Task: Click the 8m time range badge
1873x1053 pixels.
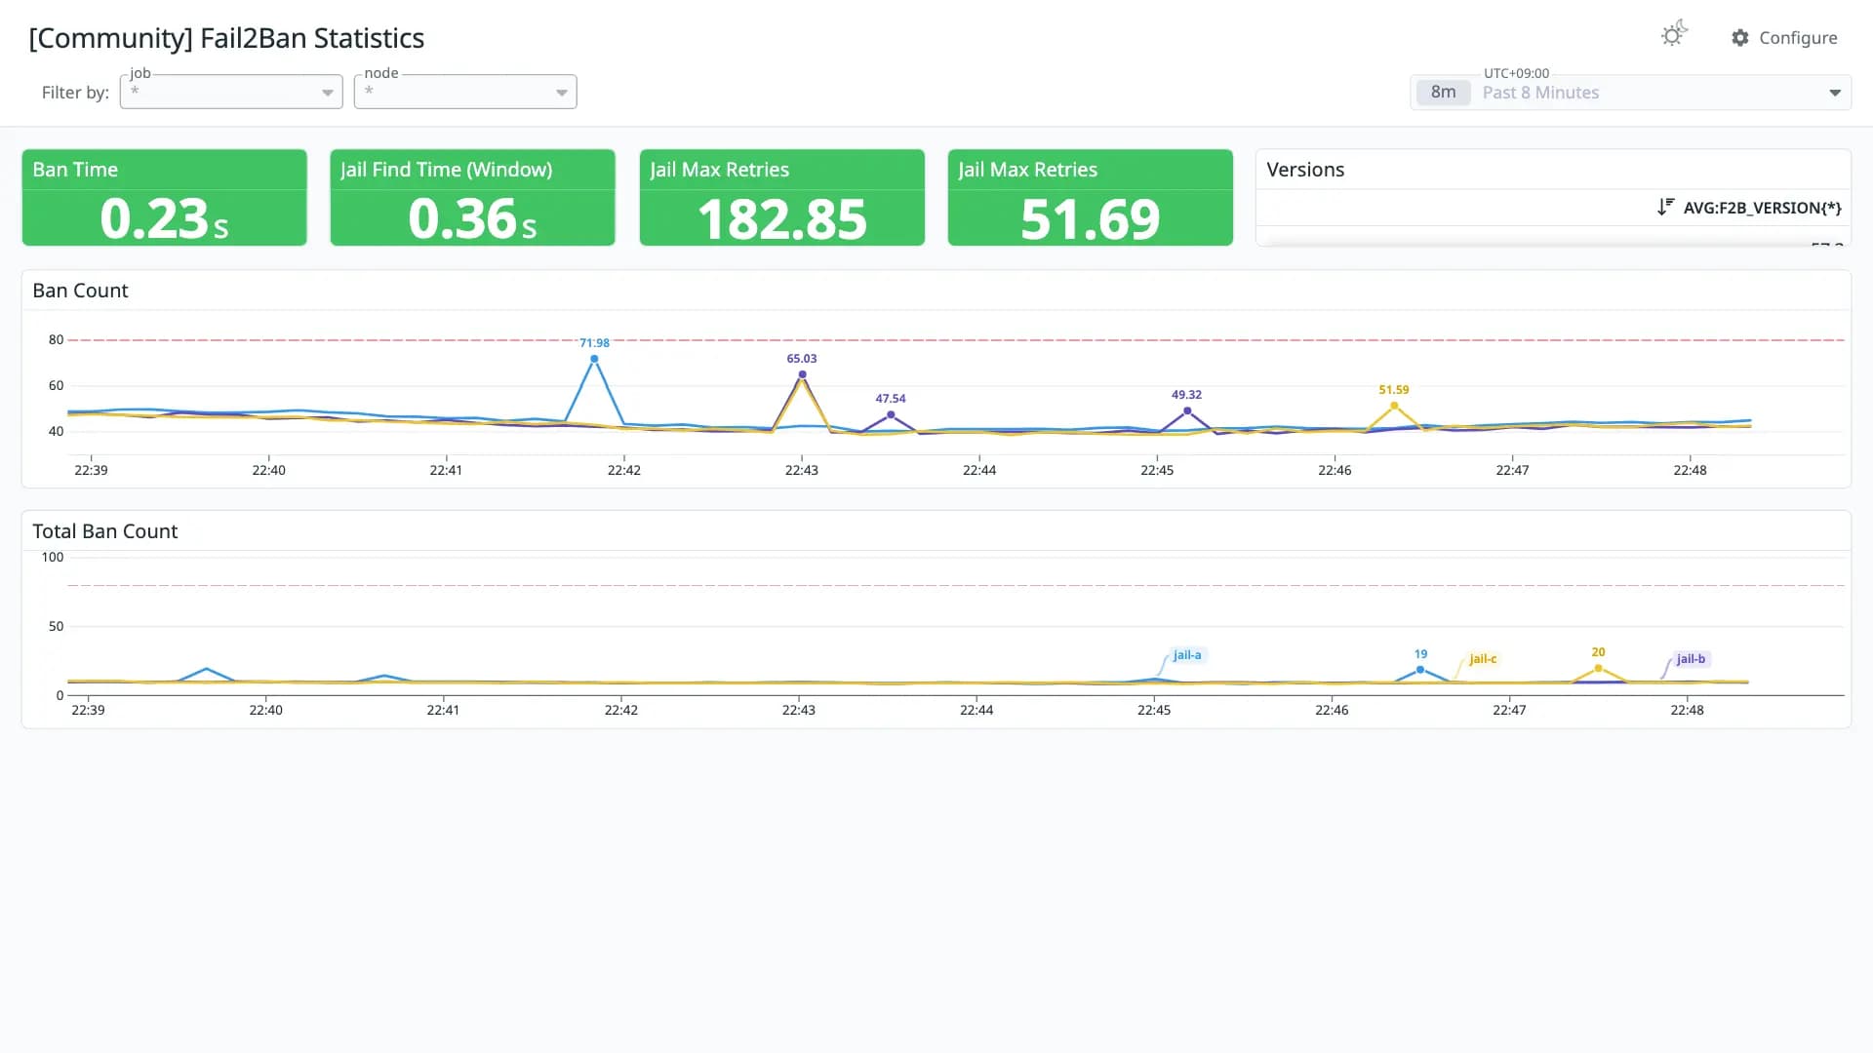Action: click(x=1443, y=93)
